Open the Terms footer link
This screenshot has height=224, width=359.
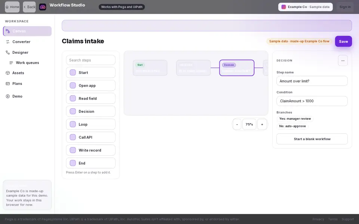tap(333, 219)
